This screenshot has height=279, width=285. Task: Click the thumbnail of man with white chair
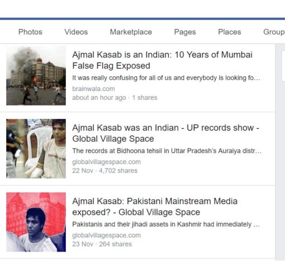pos(36,148)
